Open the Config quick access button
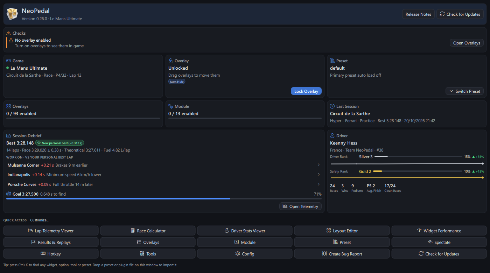 click(x=245, y=254)
